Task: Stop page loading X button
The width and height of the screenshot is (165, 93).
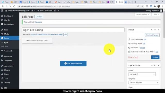Action: click(x=10, y=6)
